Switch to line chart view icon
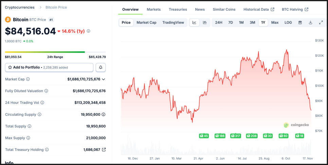The height and width of the screenshot is (165, 328). click(x=194, y=23)
